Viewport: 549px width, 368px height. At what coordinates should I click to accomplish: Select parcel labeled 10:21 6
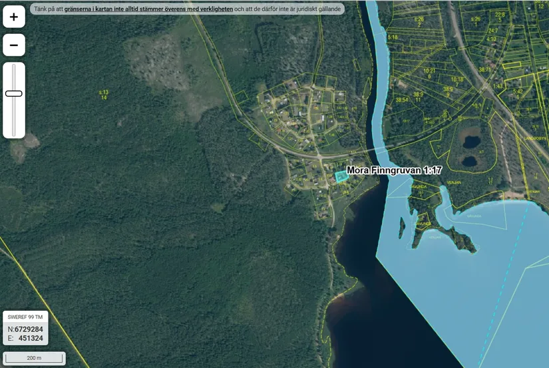click(429, 73)
